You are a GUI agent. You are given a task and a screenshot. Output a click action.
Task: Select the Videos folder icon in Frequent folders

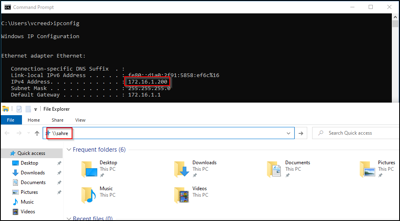point(182,195)
